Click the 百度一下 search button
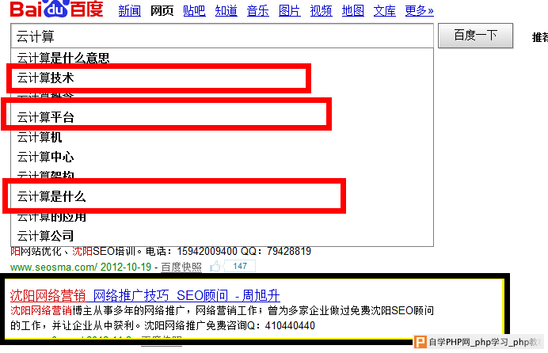The height and width of the screenshot is (353, 548). (475, 36)
